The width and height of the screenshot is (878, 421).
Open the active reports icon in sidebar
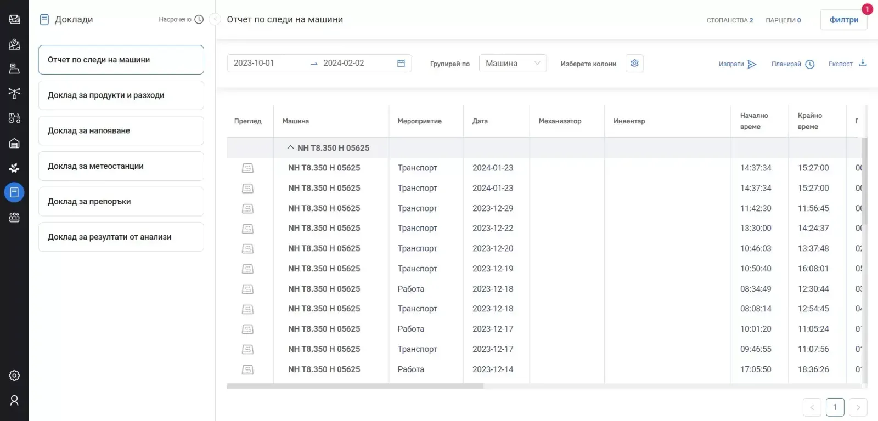point(14,192)
